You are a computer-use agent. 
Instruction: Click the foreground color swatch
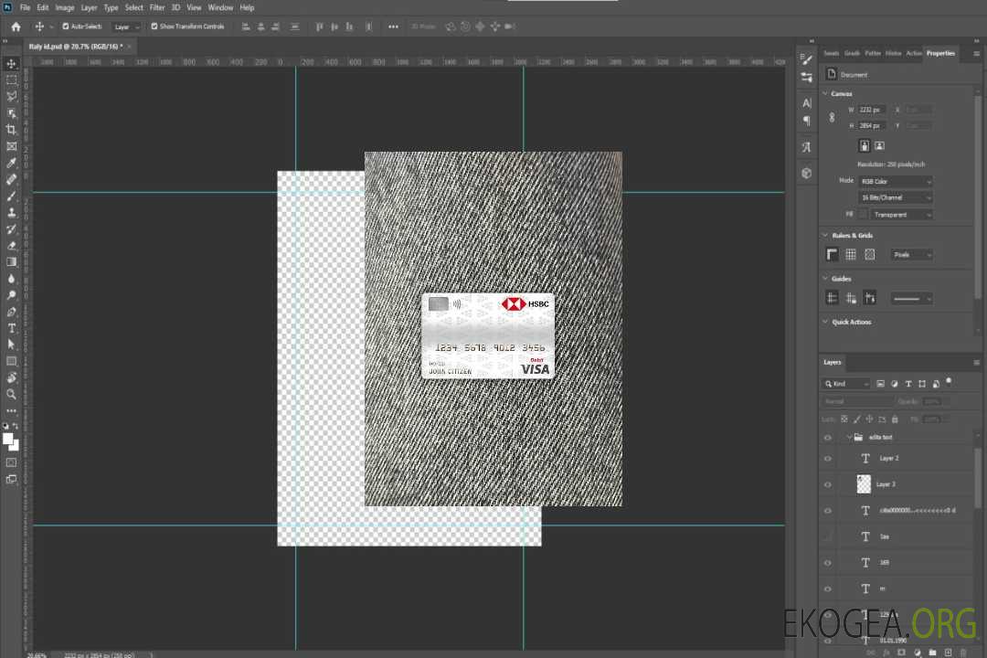[8, 439]
